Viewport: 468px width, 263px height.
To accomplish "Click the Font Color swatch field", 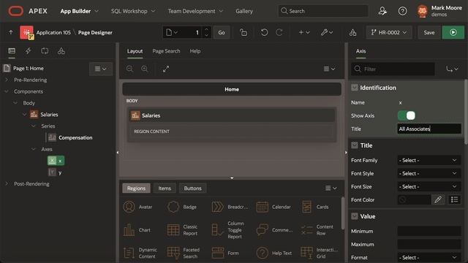I will click(x=414, y=199).
